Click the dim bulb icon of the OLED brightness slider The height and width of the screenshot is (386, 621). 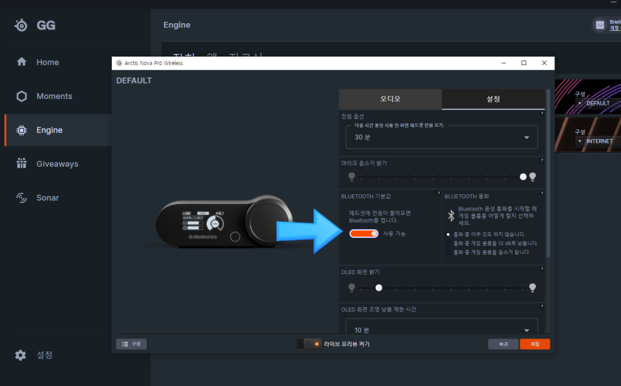tap(352, 288)
